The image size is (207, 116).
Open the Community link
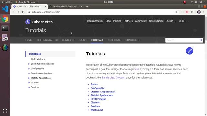click(141, 21)
